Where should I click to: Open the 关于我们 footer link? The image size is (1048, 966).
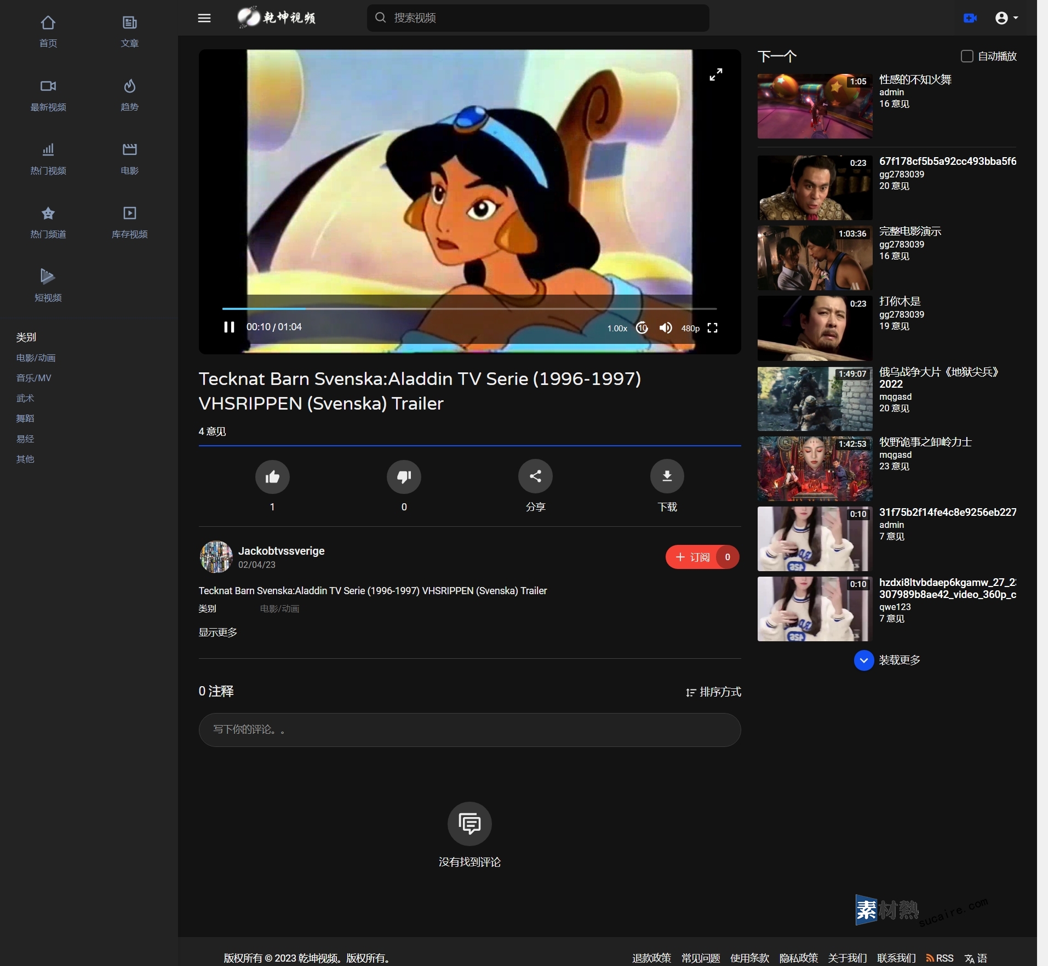(x=847, y=958)
